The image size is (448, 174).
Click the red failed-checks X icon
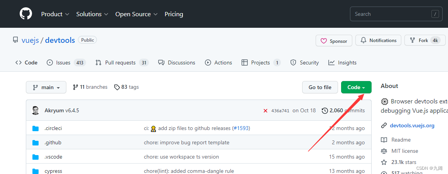[x=265, y=111]
